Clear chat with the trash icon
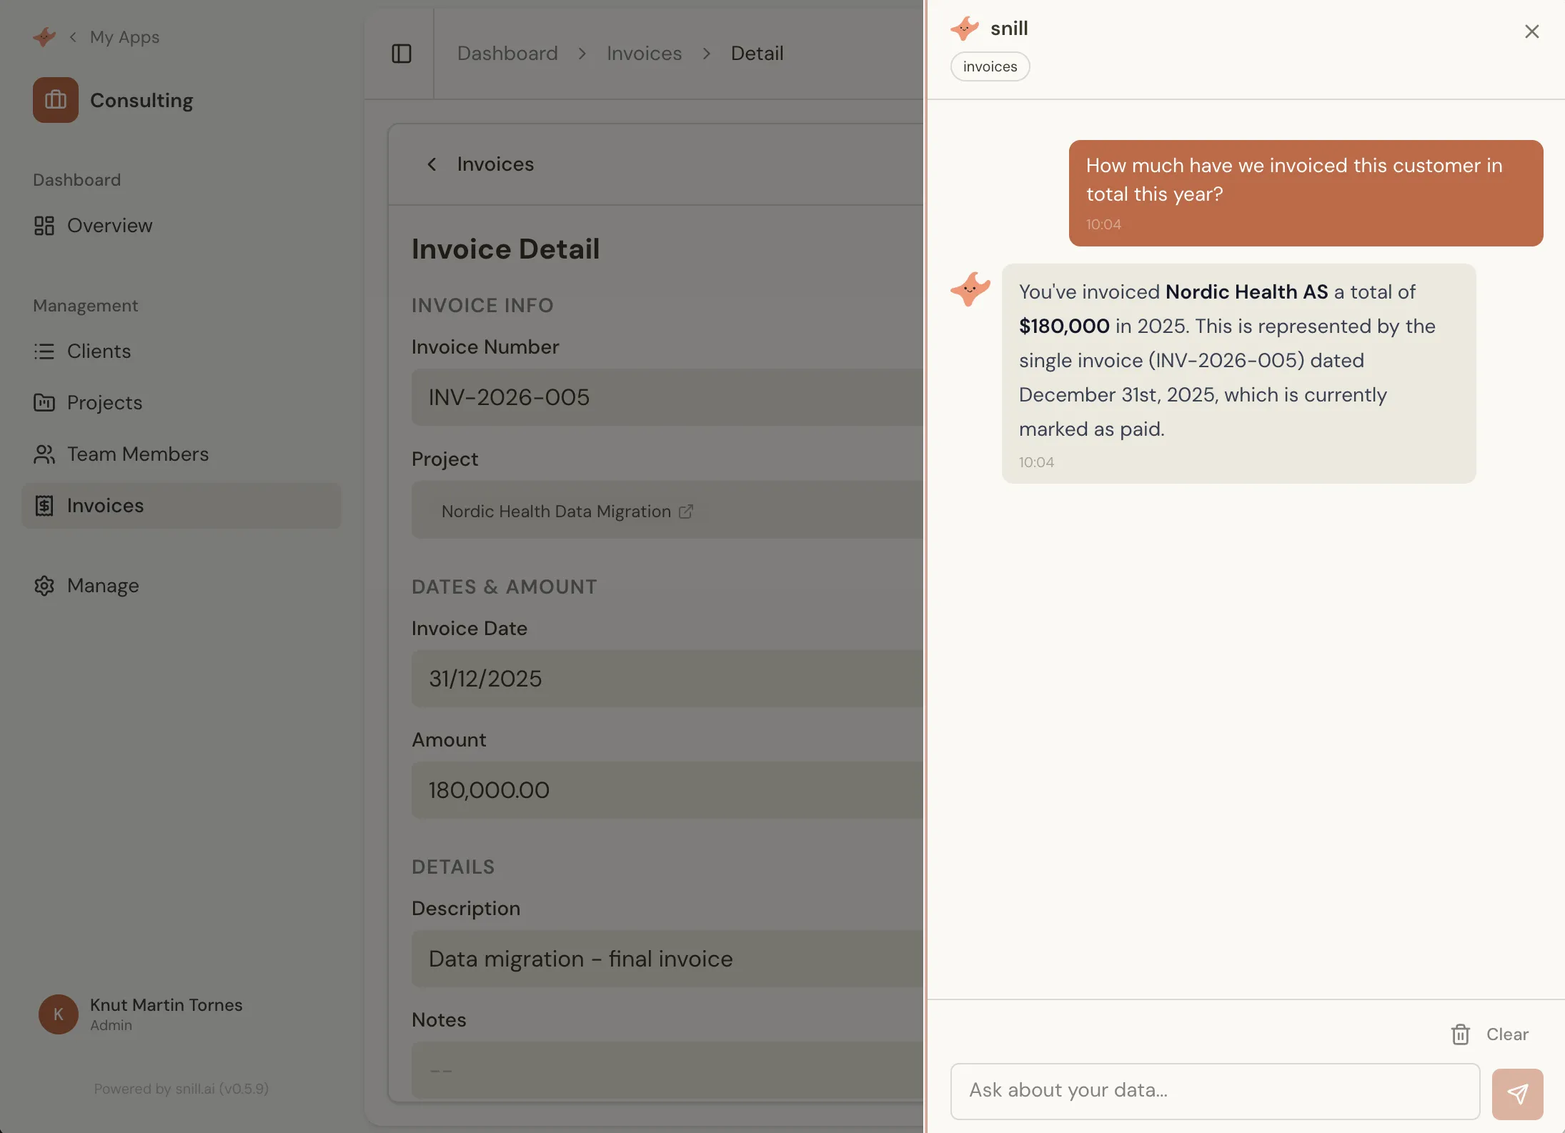The width and height of the screenshot is (1565, 1133). tap(1459, 1034)
